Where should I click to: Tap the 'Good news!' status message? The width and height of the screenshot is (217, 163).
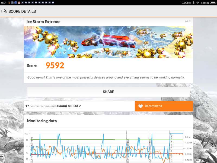tap(106, 77)
